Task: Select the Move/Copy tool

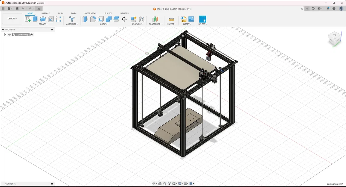Action: pos(124,19)
